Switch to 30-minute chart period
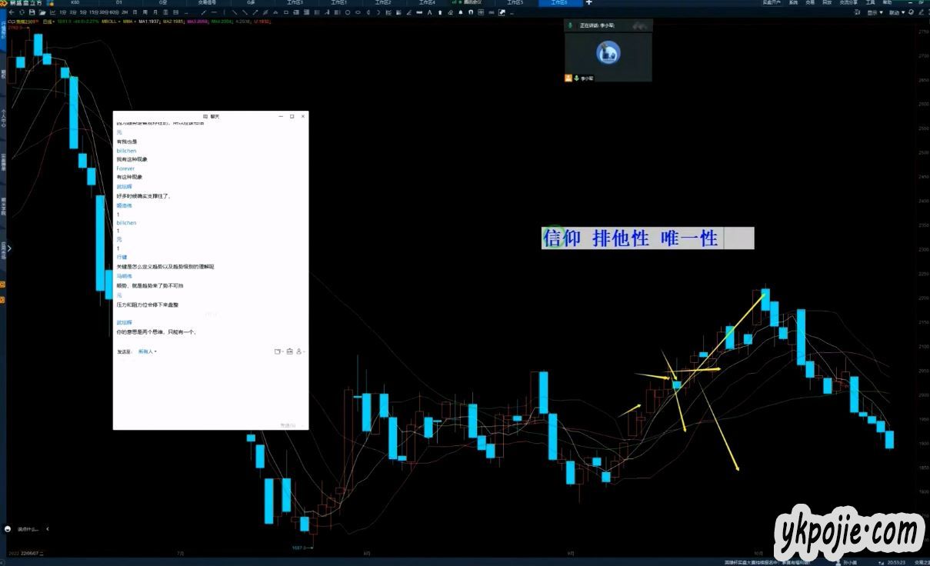 103,12
